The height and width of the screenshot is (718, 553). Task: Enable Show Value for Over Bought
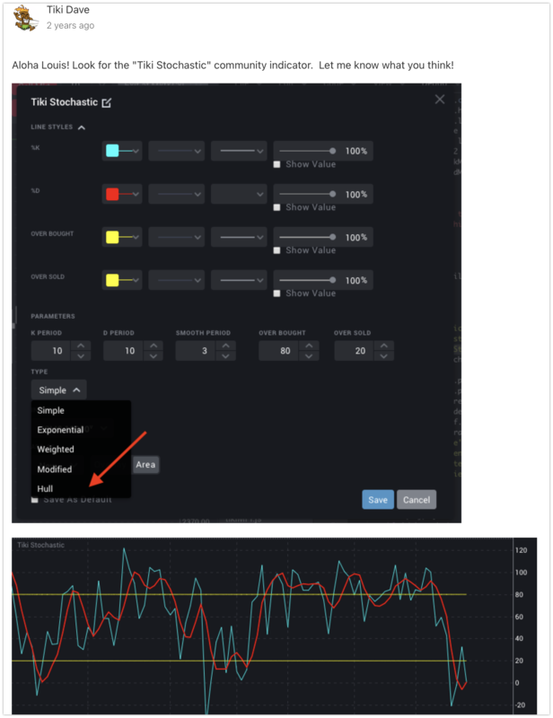[276, 250]
